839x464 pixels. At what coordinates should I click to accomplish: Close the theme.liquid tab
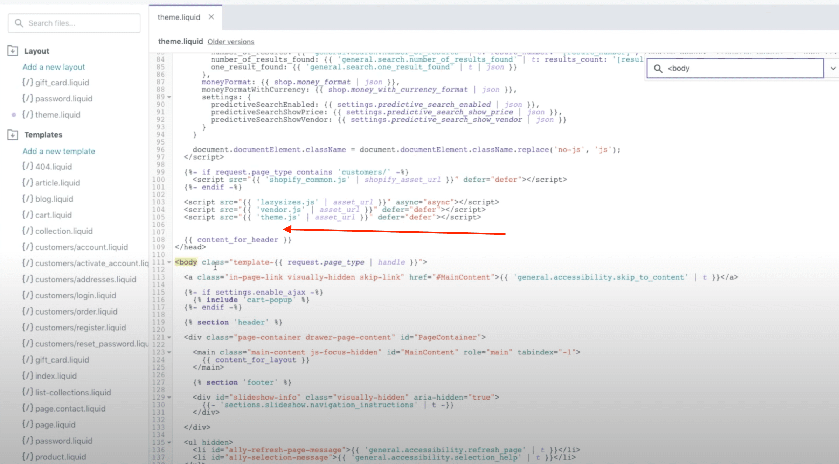click(x=211, y=17)
